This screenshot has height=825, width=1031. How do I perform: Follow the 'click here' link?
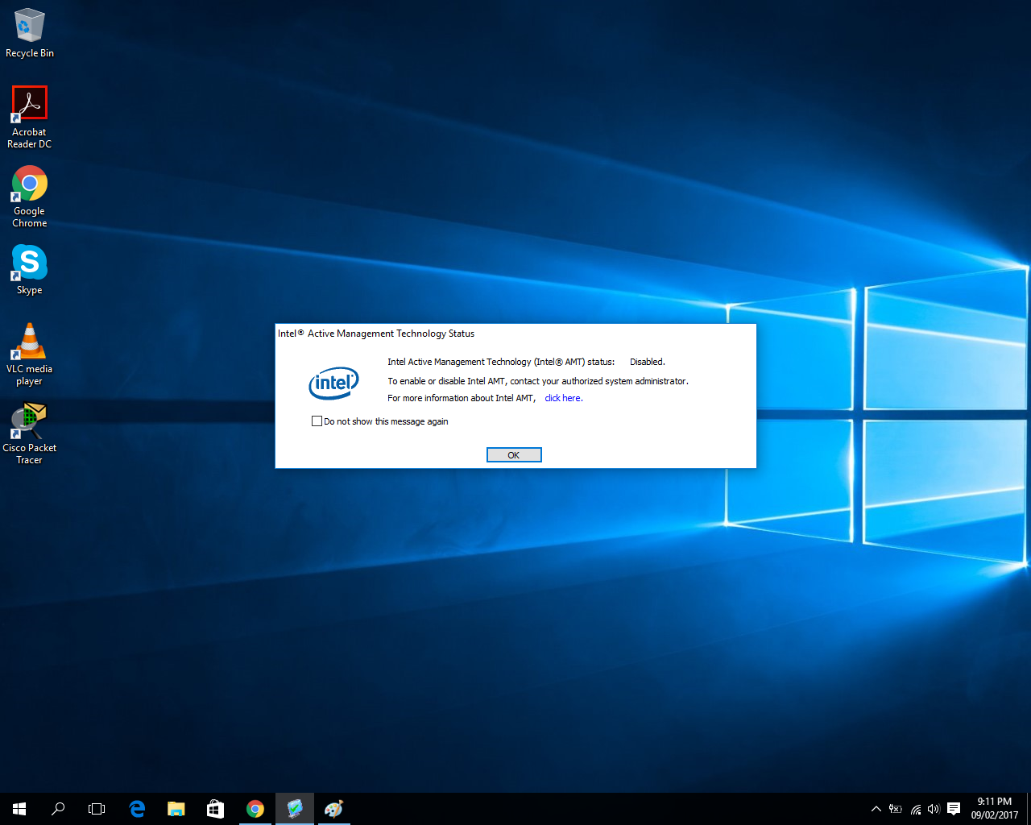[562, 398]
